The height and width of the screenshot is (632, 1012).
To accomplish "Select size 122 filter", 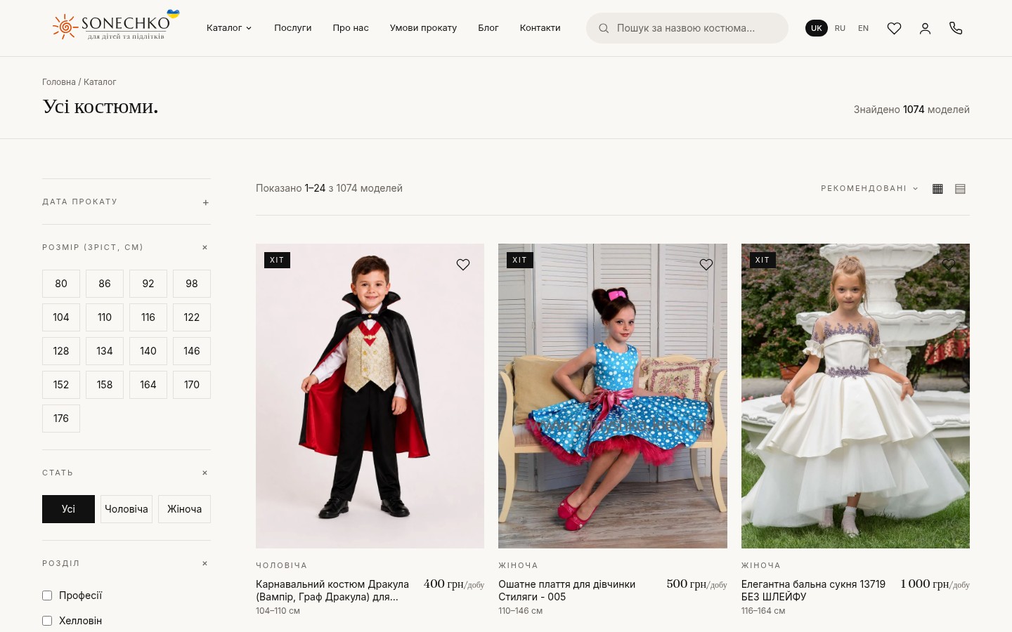I will tap(192, 317).
